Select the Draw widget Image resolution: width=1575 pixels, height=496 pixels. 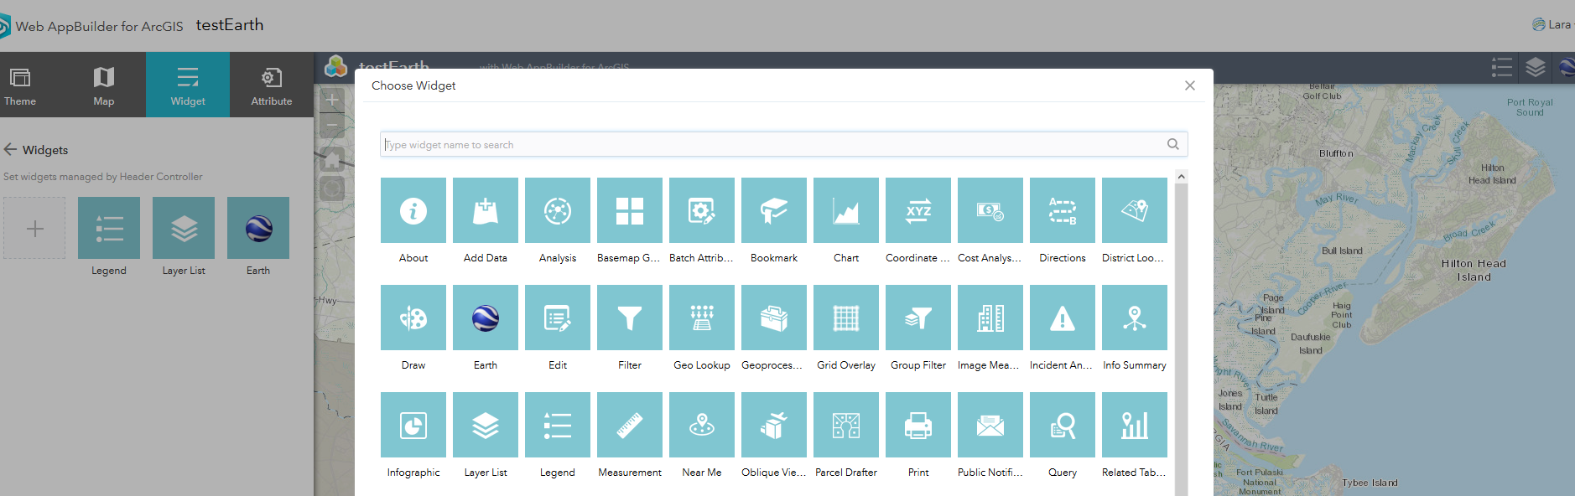click(x=413, y=318)
